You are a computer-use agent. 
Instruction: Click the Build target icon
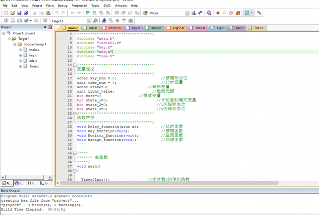(x=13, y=20)
